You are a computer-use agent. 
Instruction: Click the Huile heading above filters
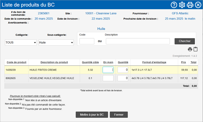[x=101, y=29]
